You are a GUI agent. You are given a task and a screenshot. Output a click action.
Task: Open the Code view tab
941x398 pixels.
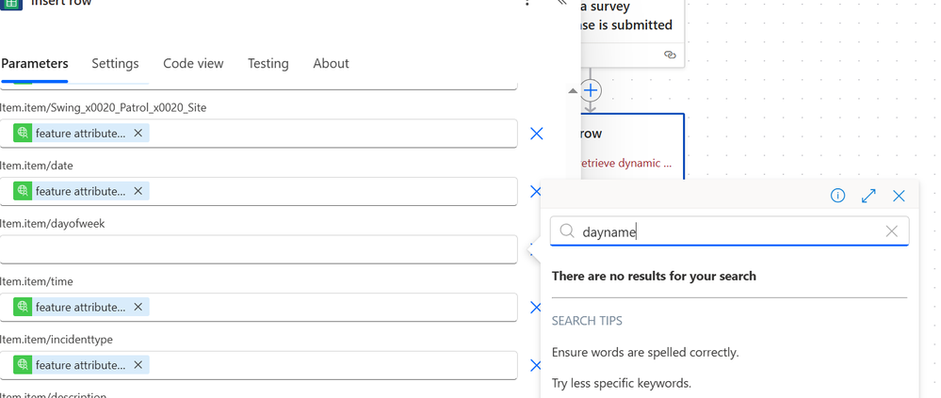[x=193, y=64]
